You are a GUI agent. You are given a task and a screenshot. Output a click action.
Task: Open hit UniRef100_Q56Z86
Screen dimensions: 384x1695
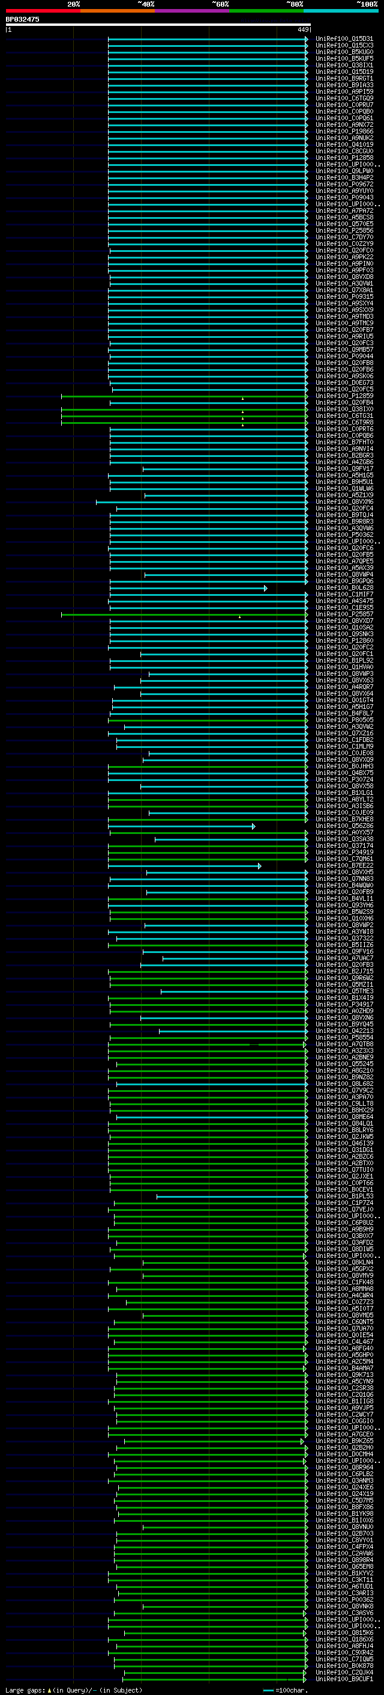344,826
